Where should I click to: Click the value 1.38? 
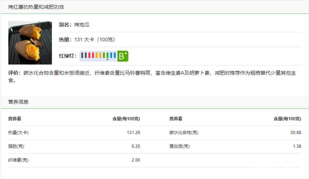pyautogui.click(x=297, y=146)
